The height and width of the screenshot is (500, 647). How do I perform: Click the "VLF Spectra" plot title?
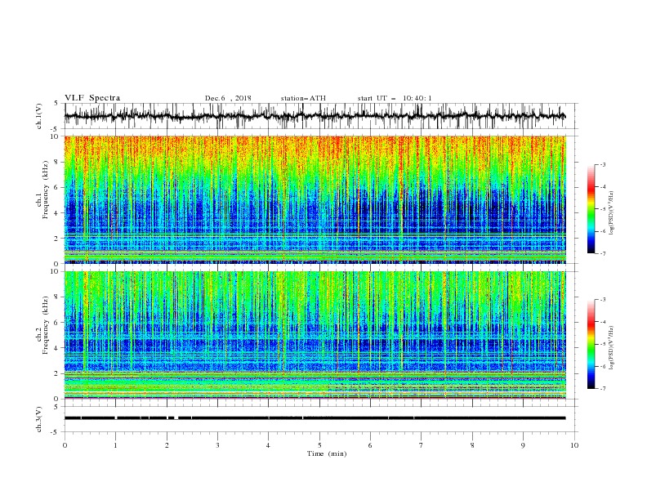click(x=92, y=98)
